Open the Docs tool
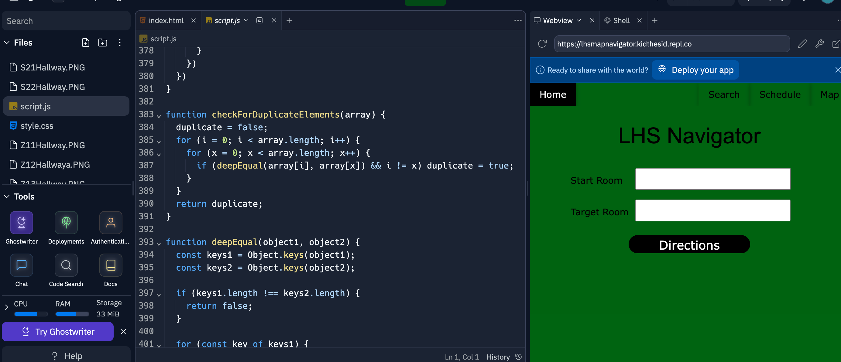The image size is (841, 362). pos(111,265)
